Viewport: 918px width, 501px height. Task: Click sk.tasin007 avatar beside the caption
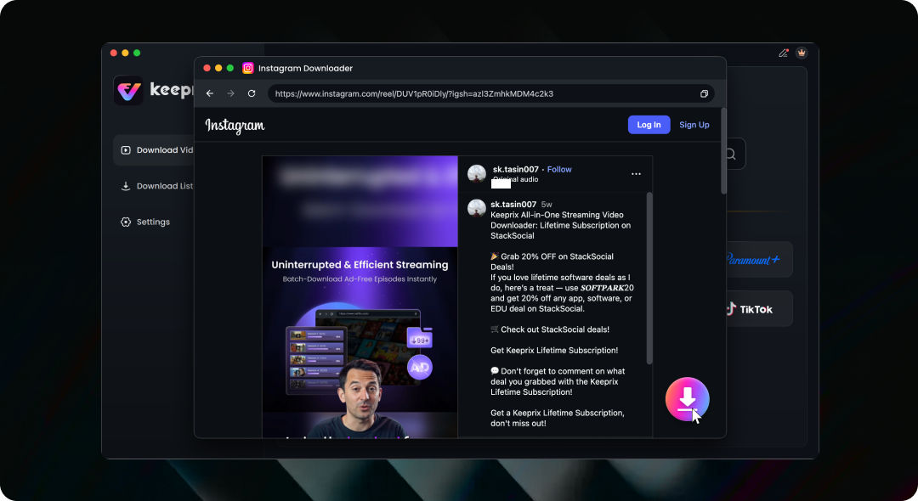point(477,208)
